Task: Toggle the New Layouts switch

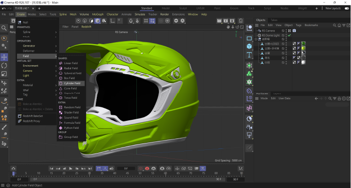Action: (347, 9)
